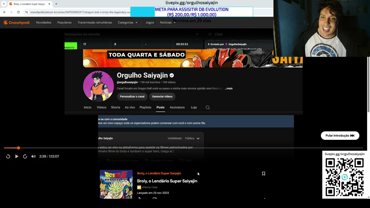Screen dimensions: 370x208
Task: Open Jogos in Crunchyroll navigation
Action: point(150,23)
